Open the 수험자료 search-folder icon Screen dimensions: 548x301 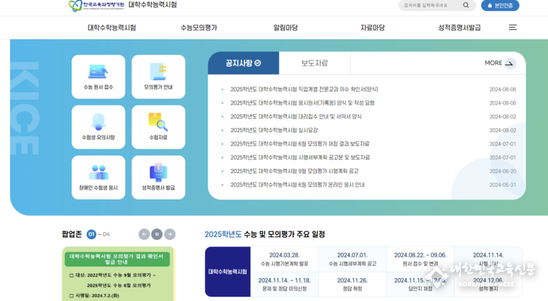tap(158, 127)
